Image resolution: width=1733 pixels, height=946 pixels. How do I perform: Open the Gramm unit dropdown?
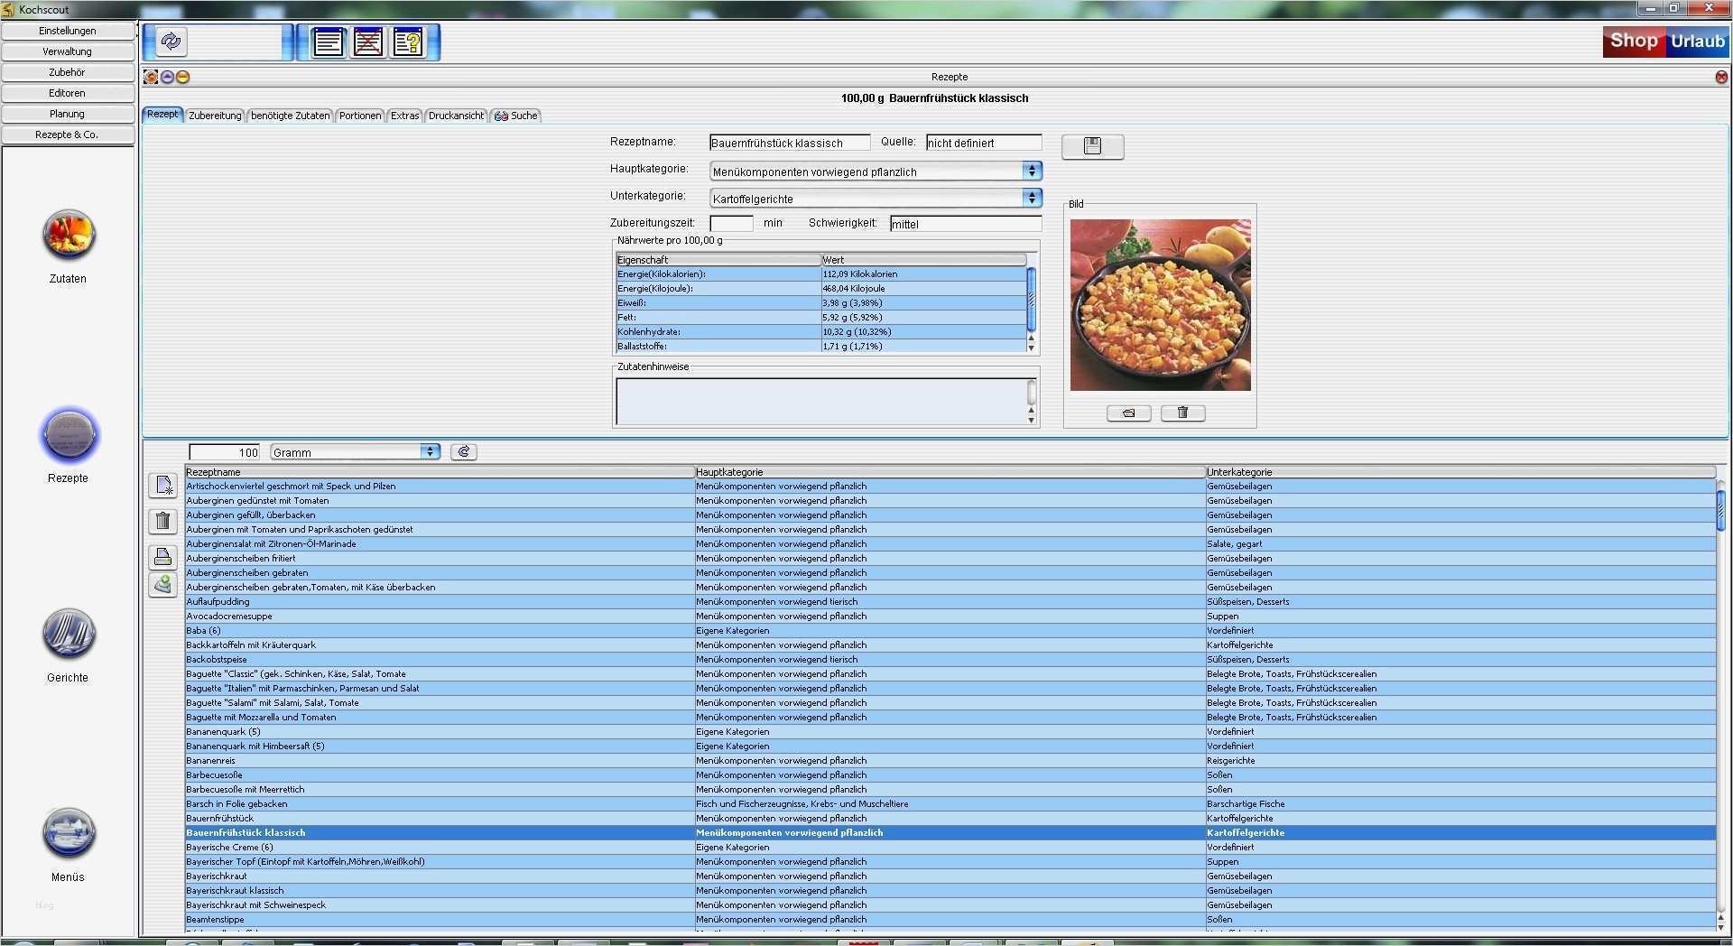pos(431,452)
